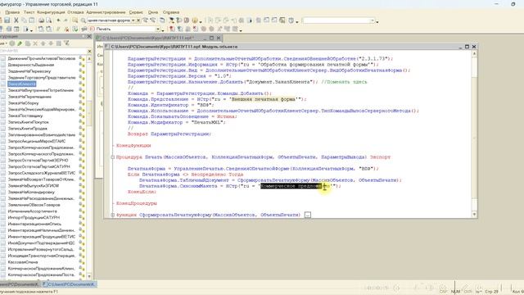Open Сервис menu

136,12
